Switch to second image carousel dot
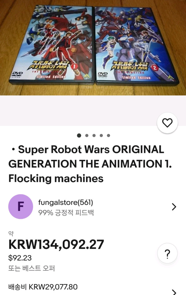Image resolution: width=186 pixels, height=295 pixels. pos(87,135)
